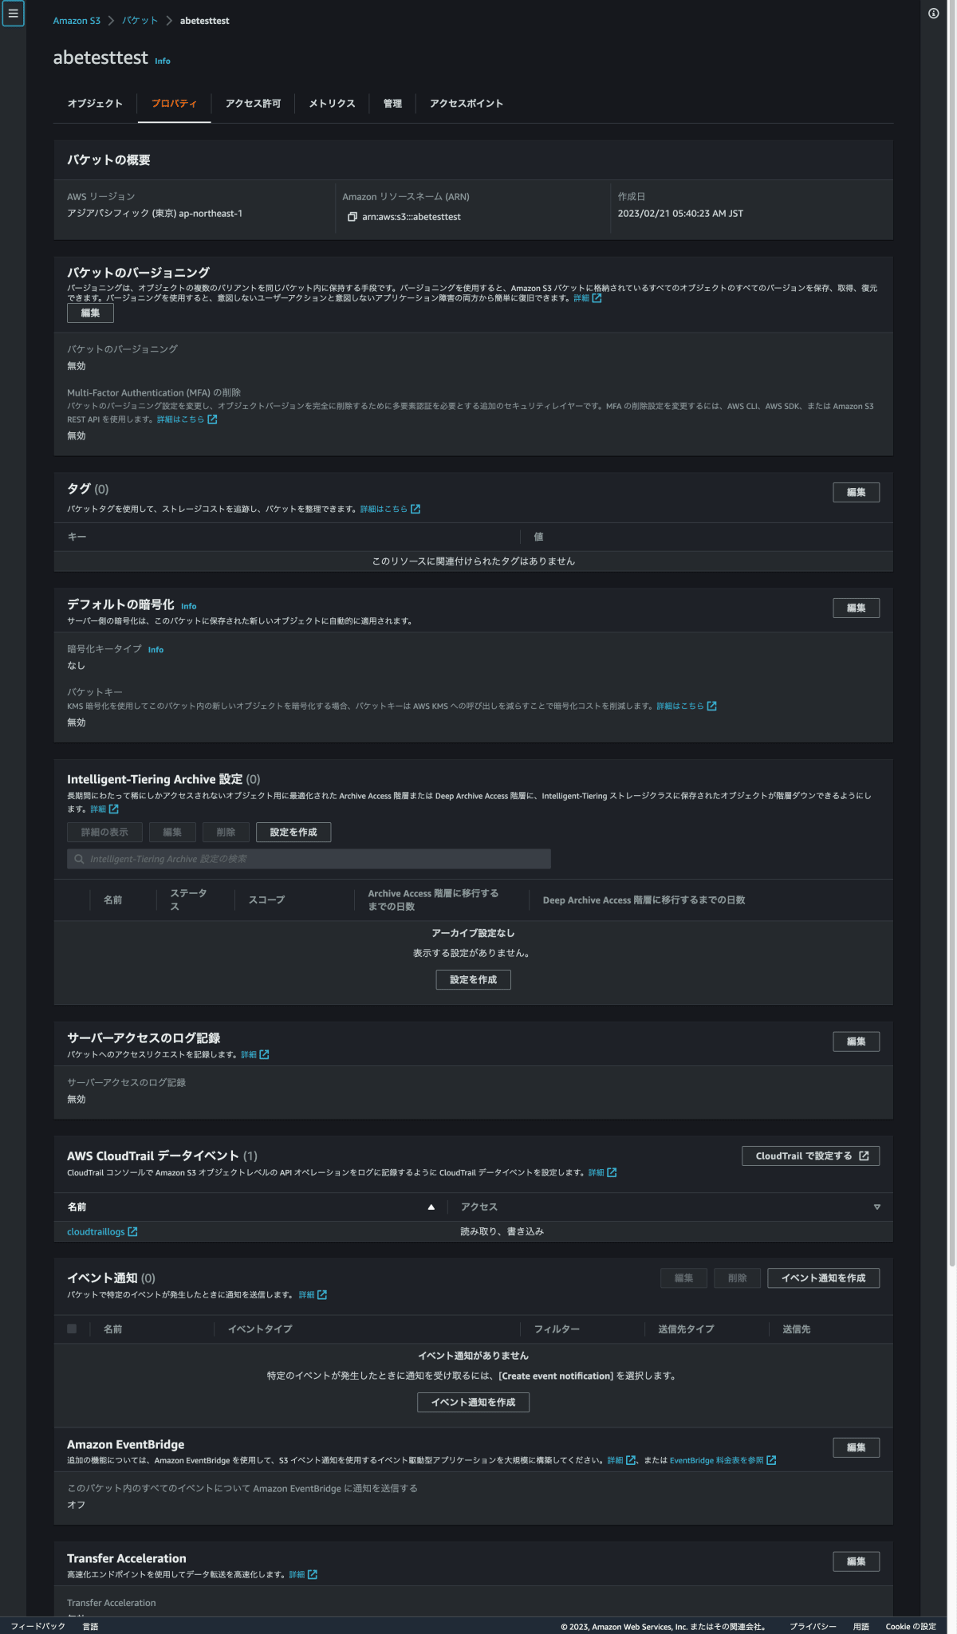Open Cookie の設定 footer link

click(911, 1626)
